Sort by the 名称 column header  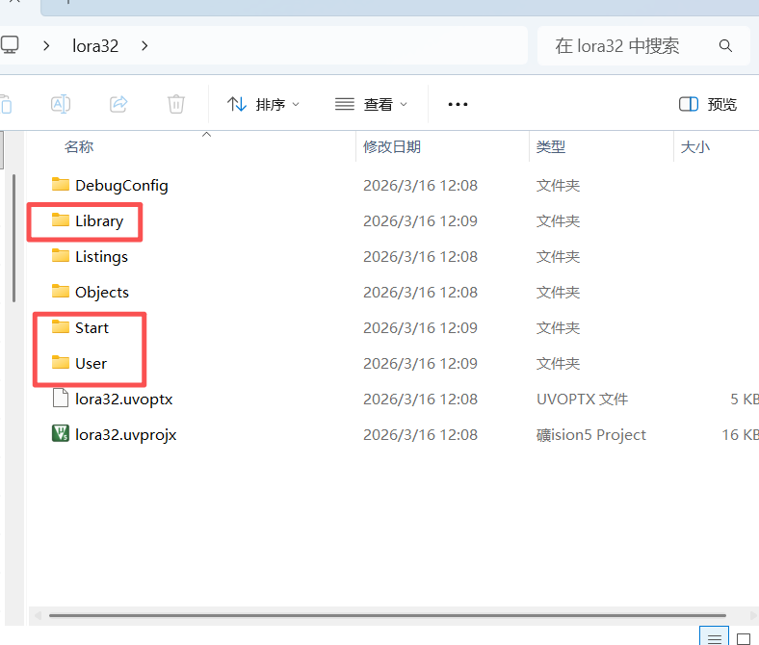79,146
